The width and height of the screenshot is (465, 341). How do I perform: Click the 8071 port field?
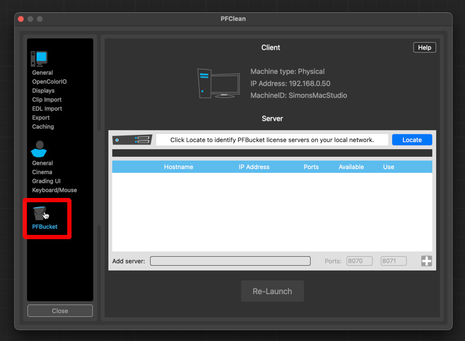393,261
